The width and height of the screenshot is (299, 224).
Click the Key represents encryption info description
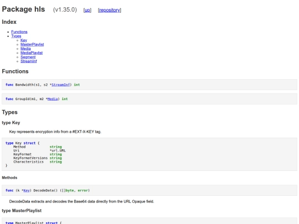[55, 132]
